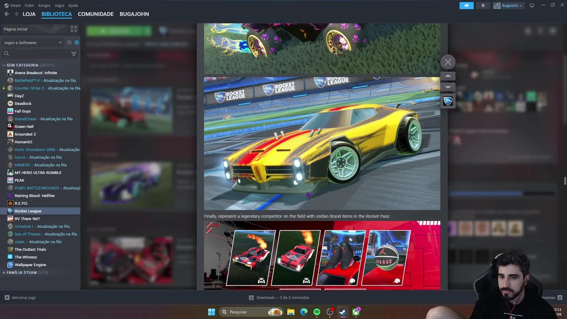The width and height of the screenshot is (567, 319).
Task: Open Spotify from taskbar
Action: tap(317, 312)
